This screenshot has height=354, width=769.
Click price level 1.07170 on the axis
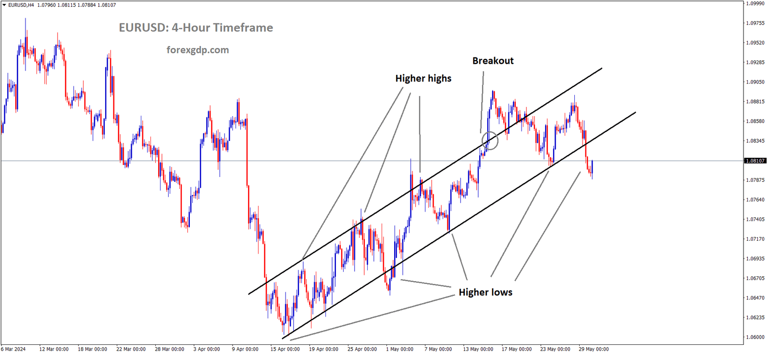(755, 239)
